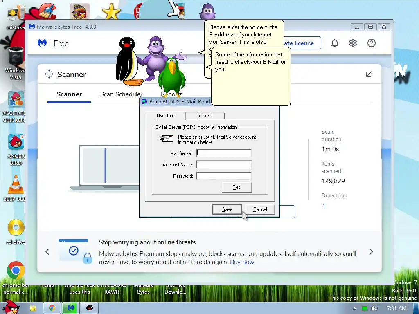Click the Malwarebytes logo next to Free

tap(42, 43)
